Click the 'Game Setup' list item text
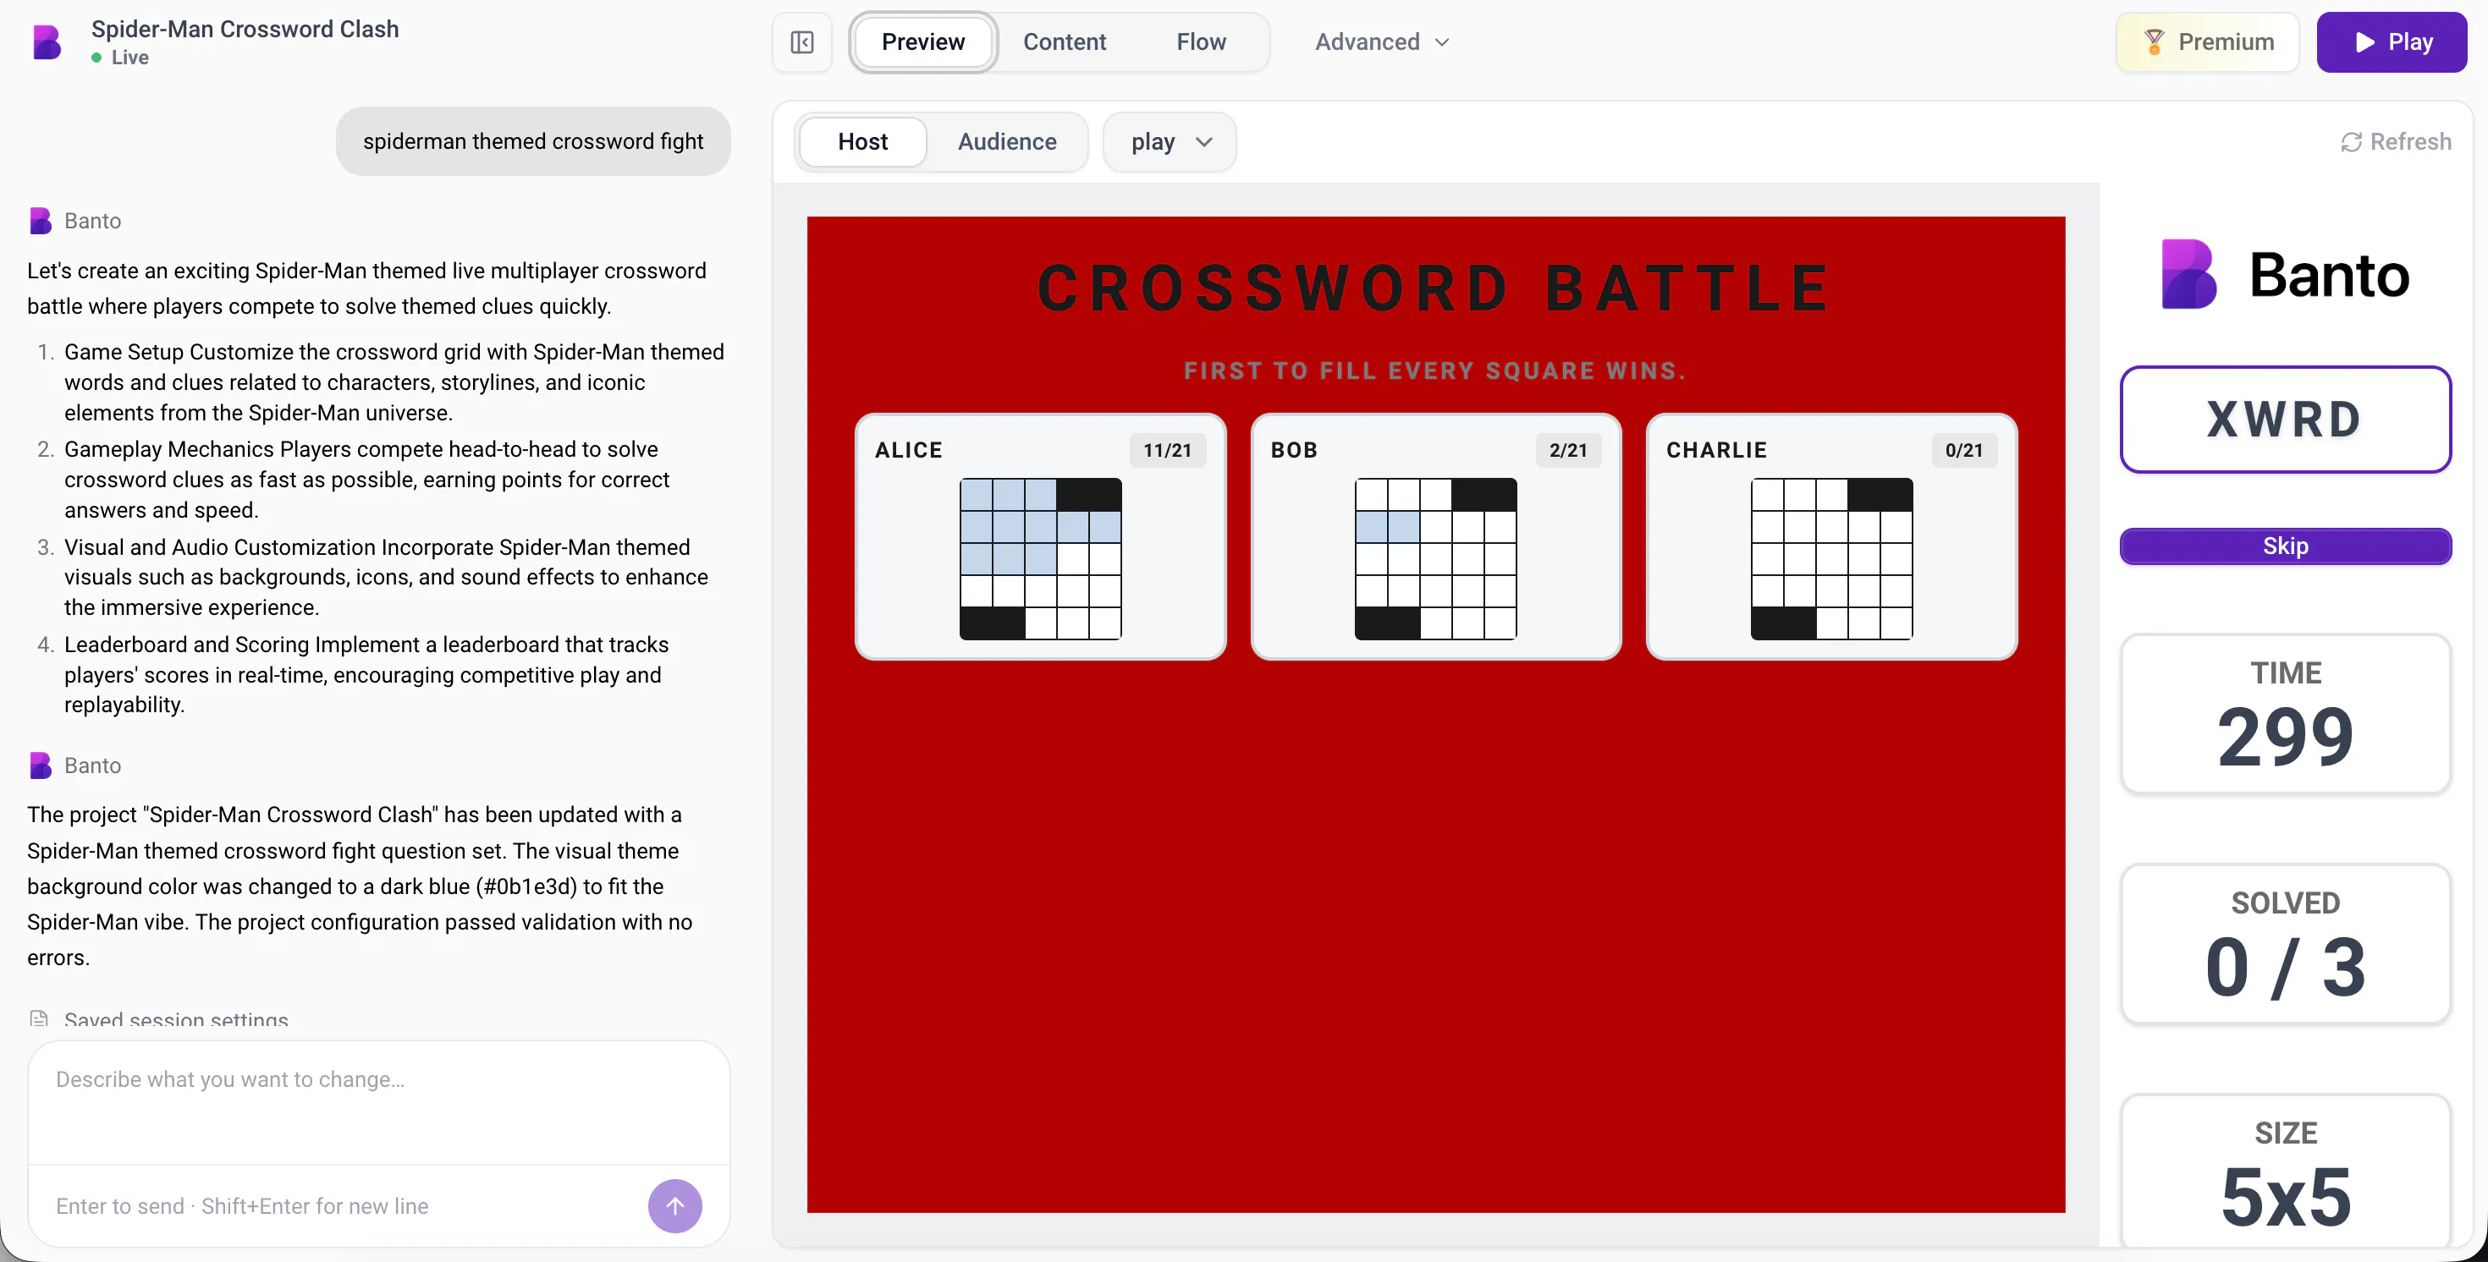Screen dimensions: 2488x1262 pyautogui.click(x=394, y=382)
